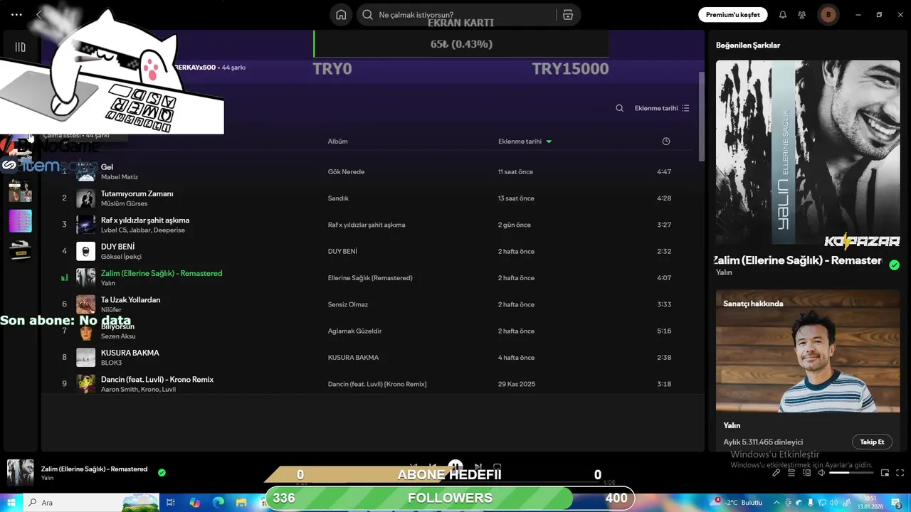Select KUSURA BAKMA track title

pyautogui.click(x=130, y=353)
